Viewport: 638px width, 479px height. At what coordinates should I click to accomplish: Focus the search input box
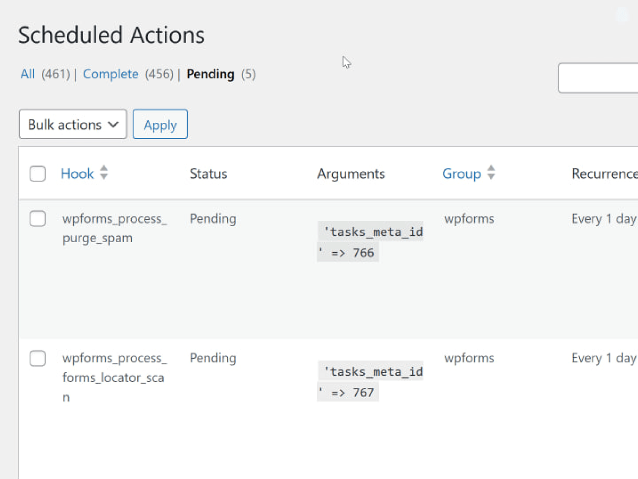tap(598, 78)
